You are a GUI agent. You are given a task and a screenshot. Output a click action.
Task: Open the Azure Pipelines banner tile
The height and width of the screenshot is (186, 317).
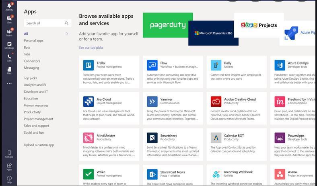click(298, 33)
